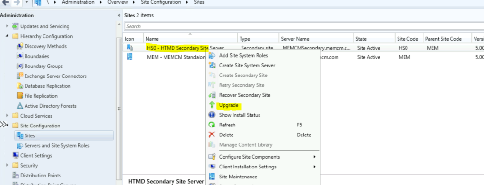Click the Site Maintenance icon in menu
The image size is (484, 185).
212,177
